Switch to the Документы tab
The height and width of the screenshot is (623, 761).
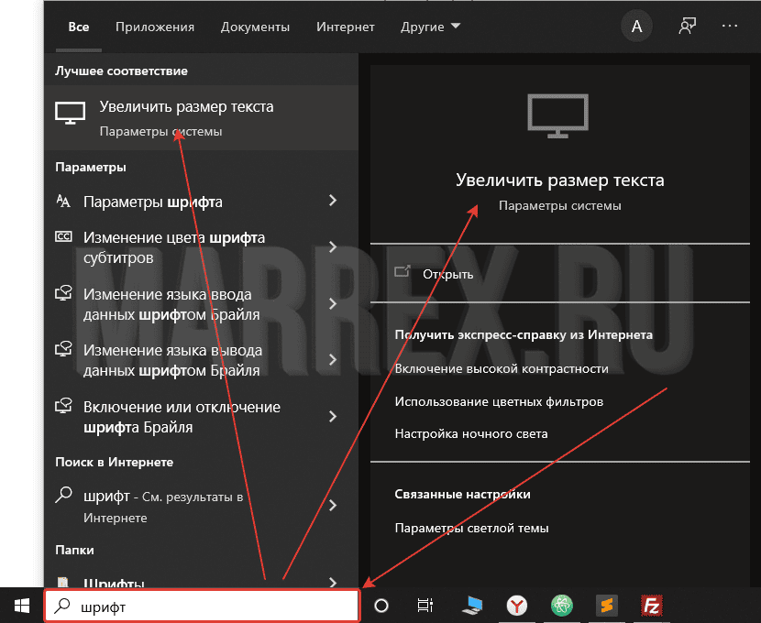point(255,27)
